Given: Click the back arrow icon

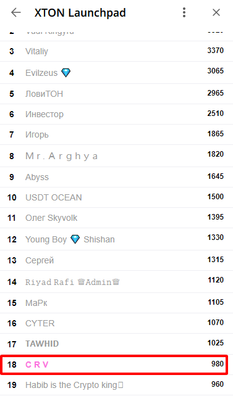Looking at the screenshot, I should (15, 12).
